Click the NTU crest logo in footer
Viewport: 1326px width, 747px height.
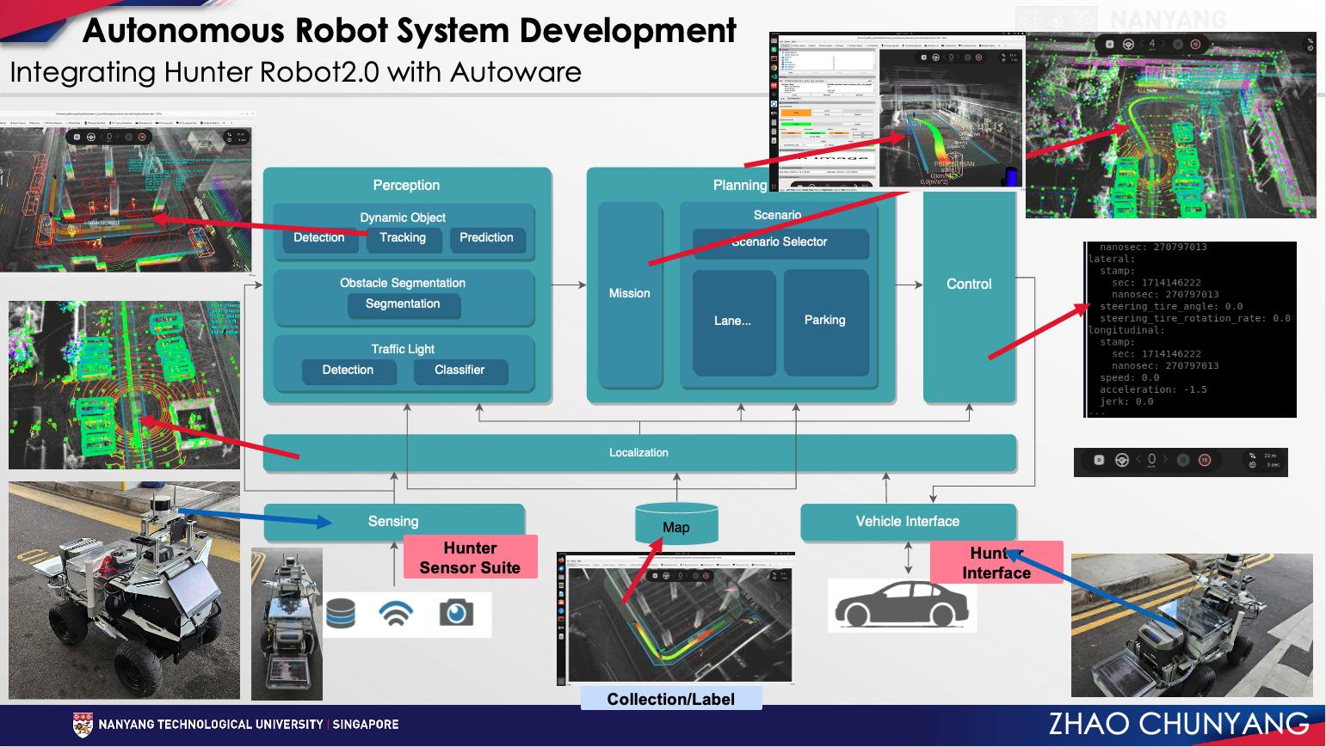(x=83, y=725)
